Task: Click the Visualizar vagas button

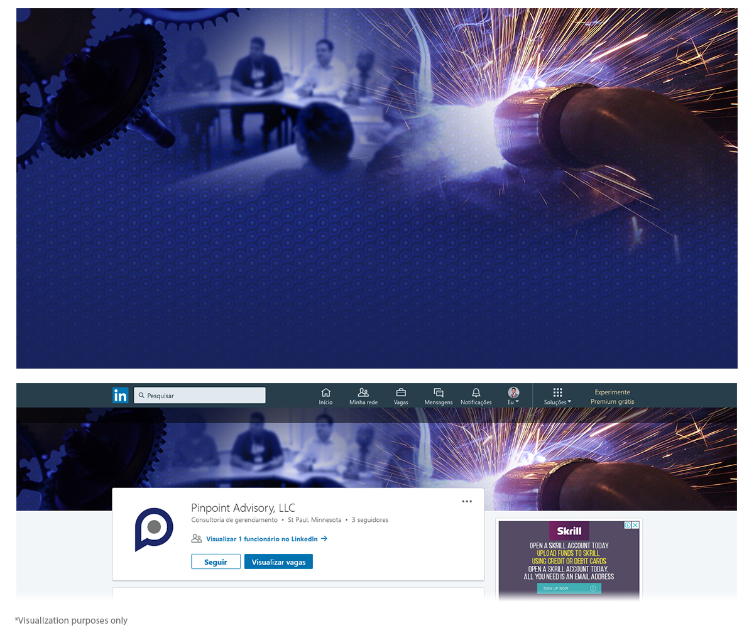Action: 278,562
